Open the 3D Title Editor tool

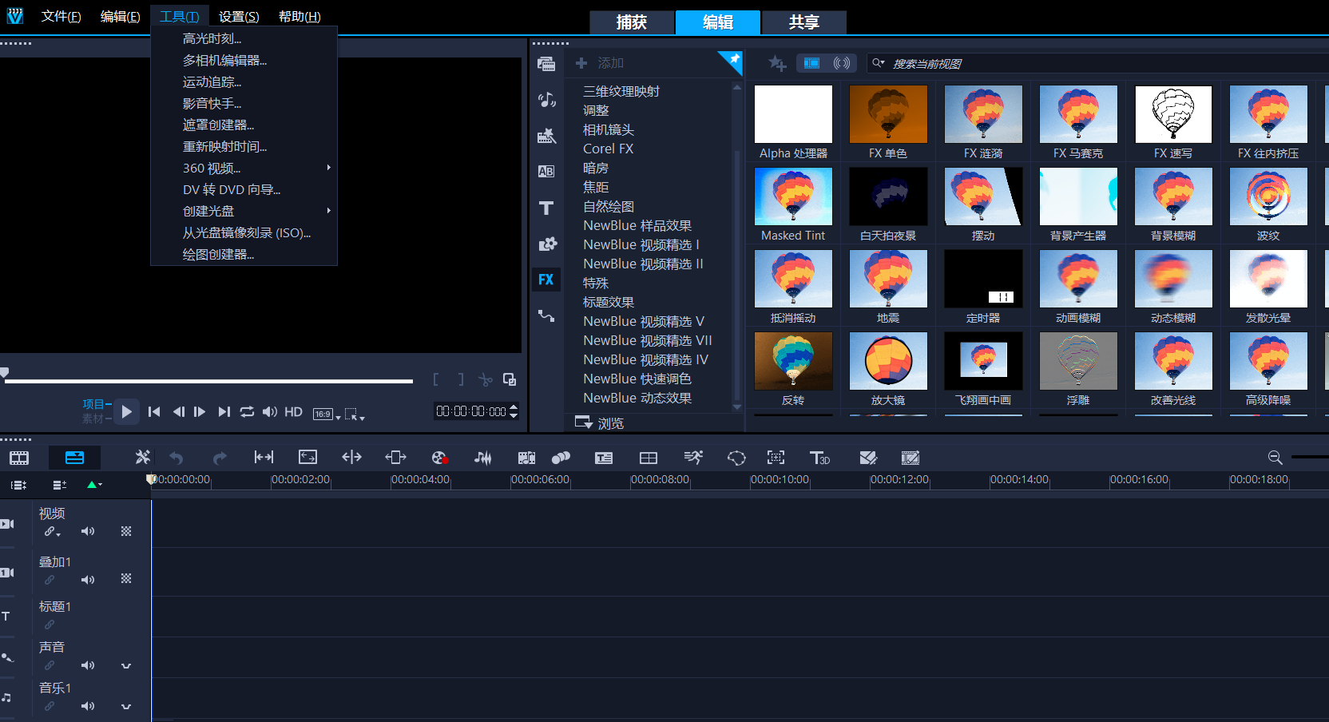(819, 458)
